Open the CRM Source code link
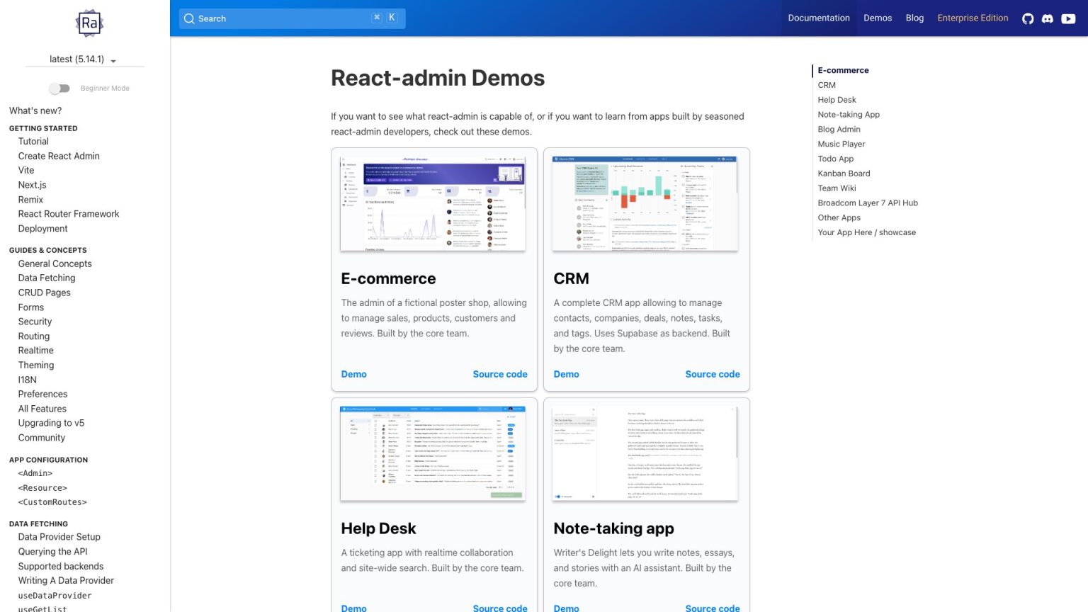1088x612 pixels. click(x=713, y=374)
